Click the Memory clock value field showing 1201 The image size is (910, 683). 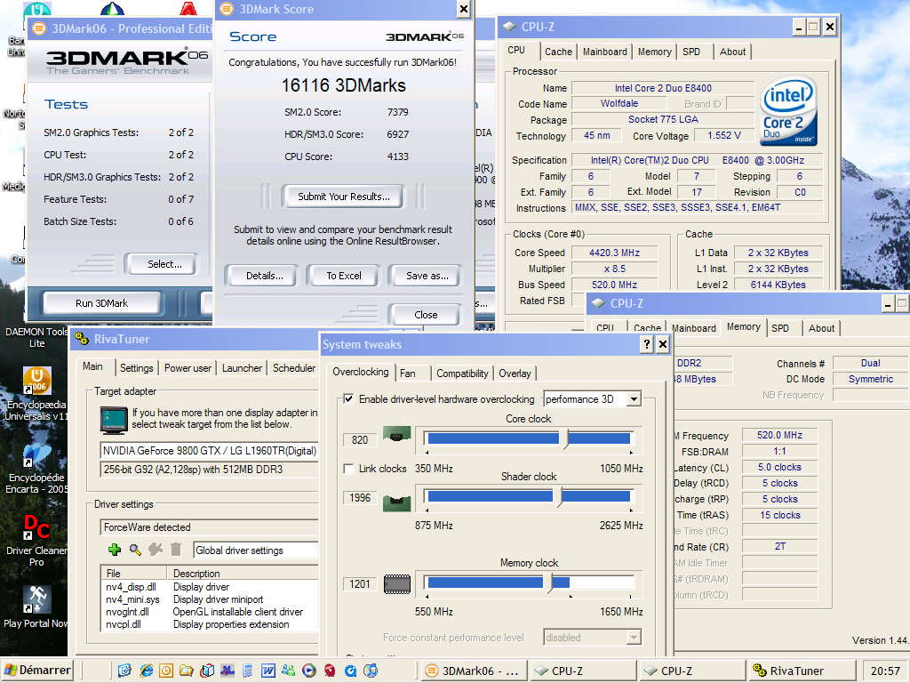click(x=360, y=583)
